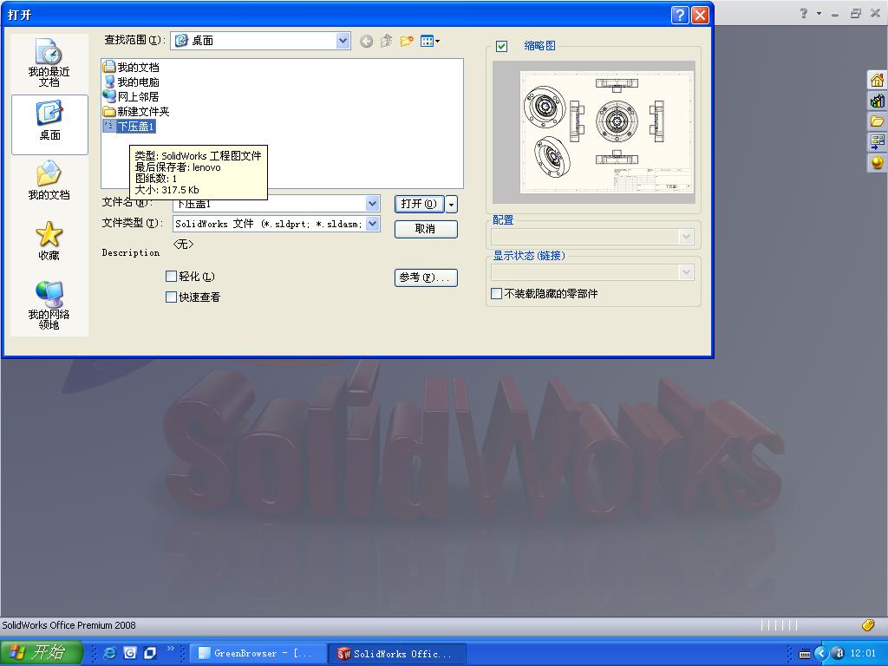Show hidden system tray icons arrow
The image size is (888, 666).
coord(820,653)
